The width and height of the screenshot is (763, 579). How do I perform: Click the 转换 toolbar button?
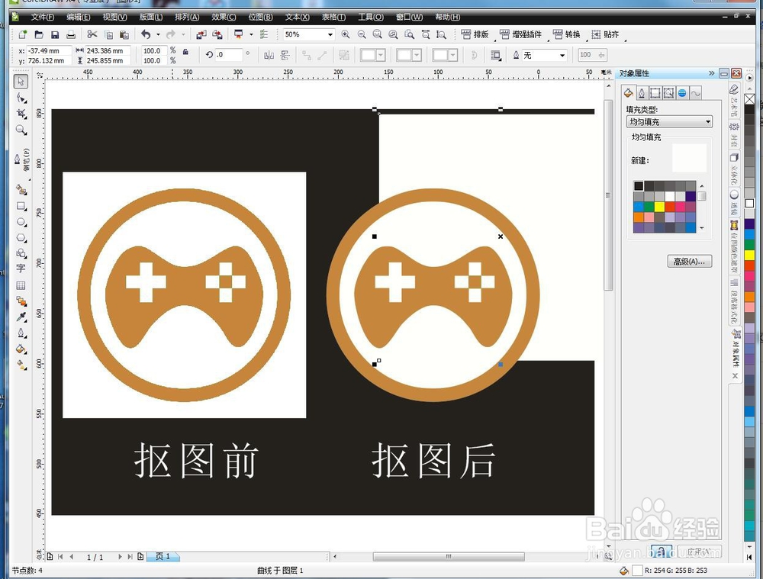click(566, 34)
